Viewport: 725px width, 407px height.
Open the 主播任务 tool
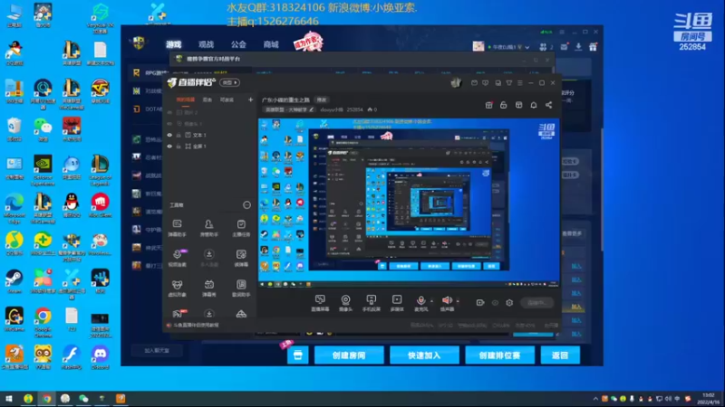(241, 228)
